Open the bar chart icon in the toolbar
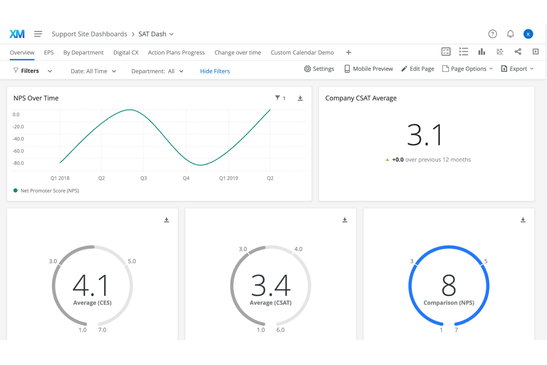 (482, 52)
